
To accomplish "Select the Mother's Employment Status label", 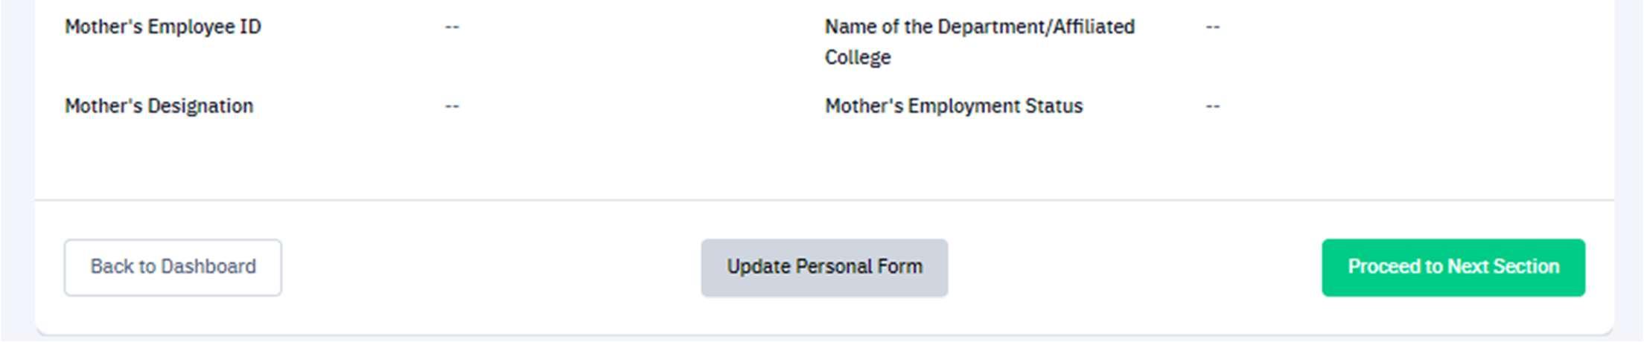I will click(x=954, y=106).
